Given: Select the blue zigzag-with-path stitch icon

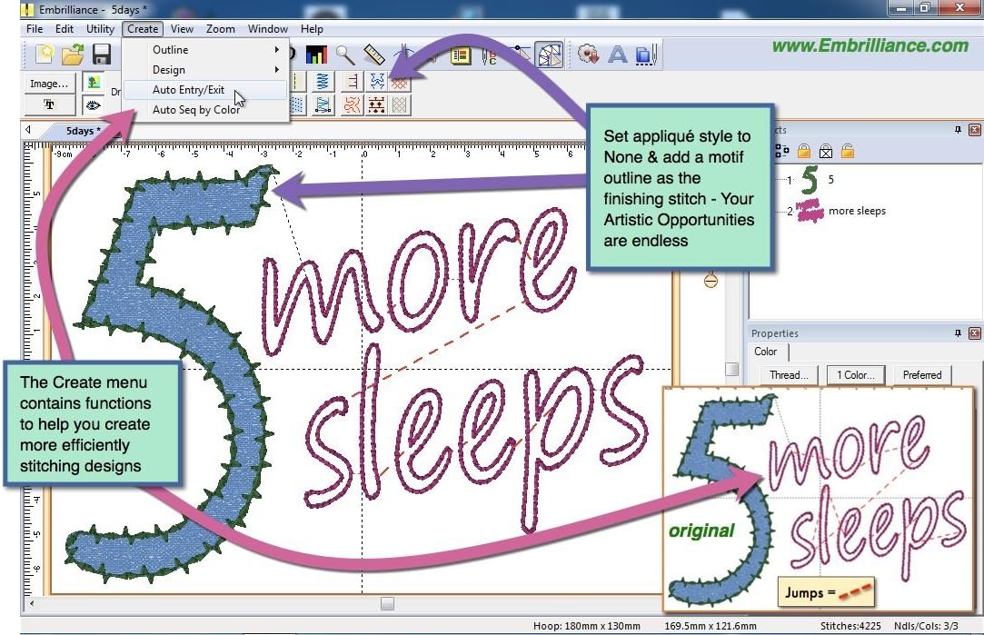Looking at the screenshot, I should (x=323, y=104).
